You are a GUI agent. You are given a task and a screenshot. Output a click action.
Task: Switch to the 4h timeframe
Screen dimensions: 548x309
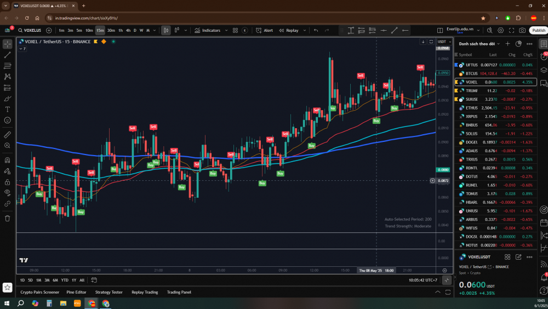click(x=128, y=31)
